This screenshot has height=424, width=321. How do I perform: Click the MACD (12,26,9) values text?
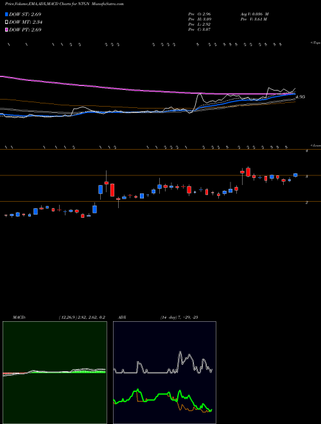82,317
